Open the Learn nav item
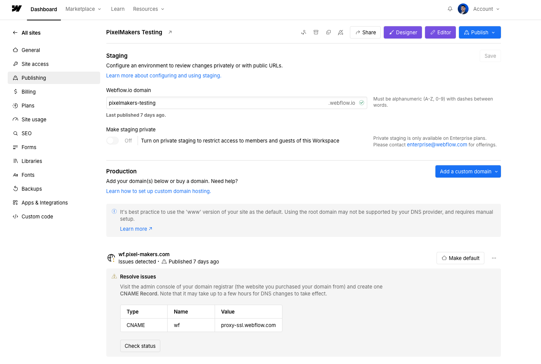The height and width of the screenshot is (364, 541). click(118, 9)
